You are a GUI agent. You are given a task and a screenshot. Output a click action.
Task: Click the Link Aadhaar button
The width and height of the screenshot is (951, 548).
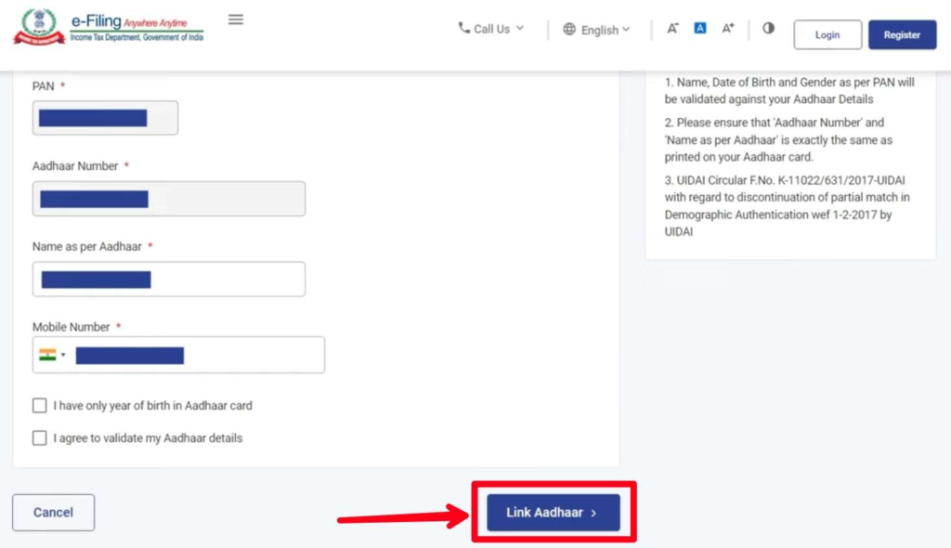tap(553, 512)
